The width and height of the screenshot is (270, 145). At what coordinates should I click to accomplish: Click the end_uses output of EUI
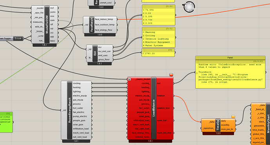(103, 55)
